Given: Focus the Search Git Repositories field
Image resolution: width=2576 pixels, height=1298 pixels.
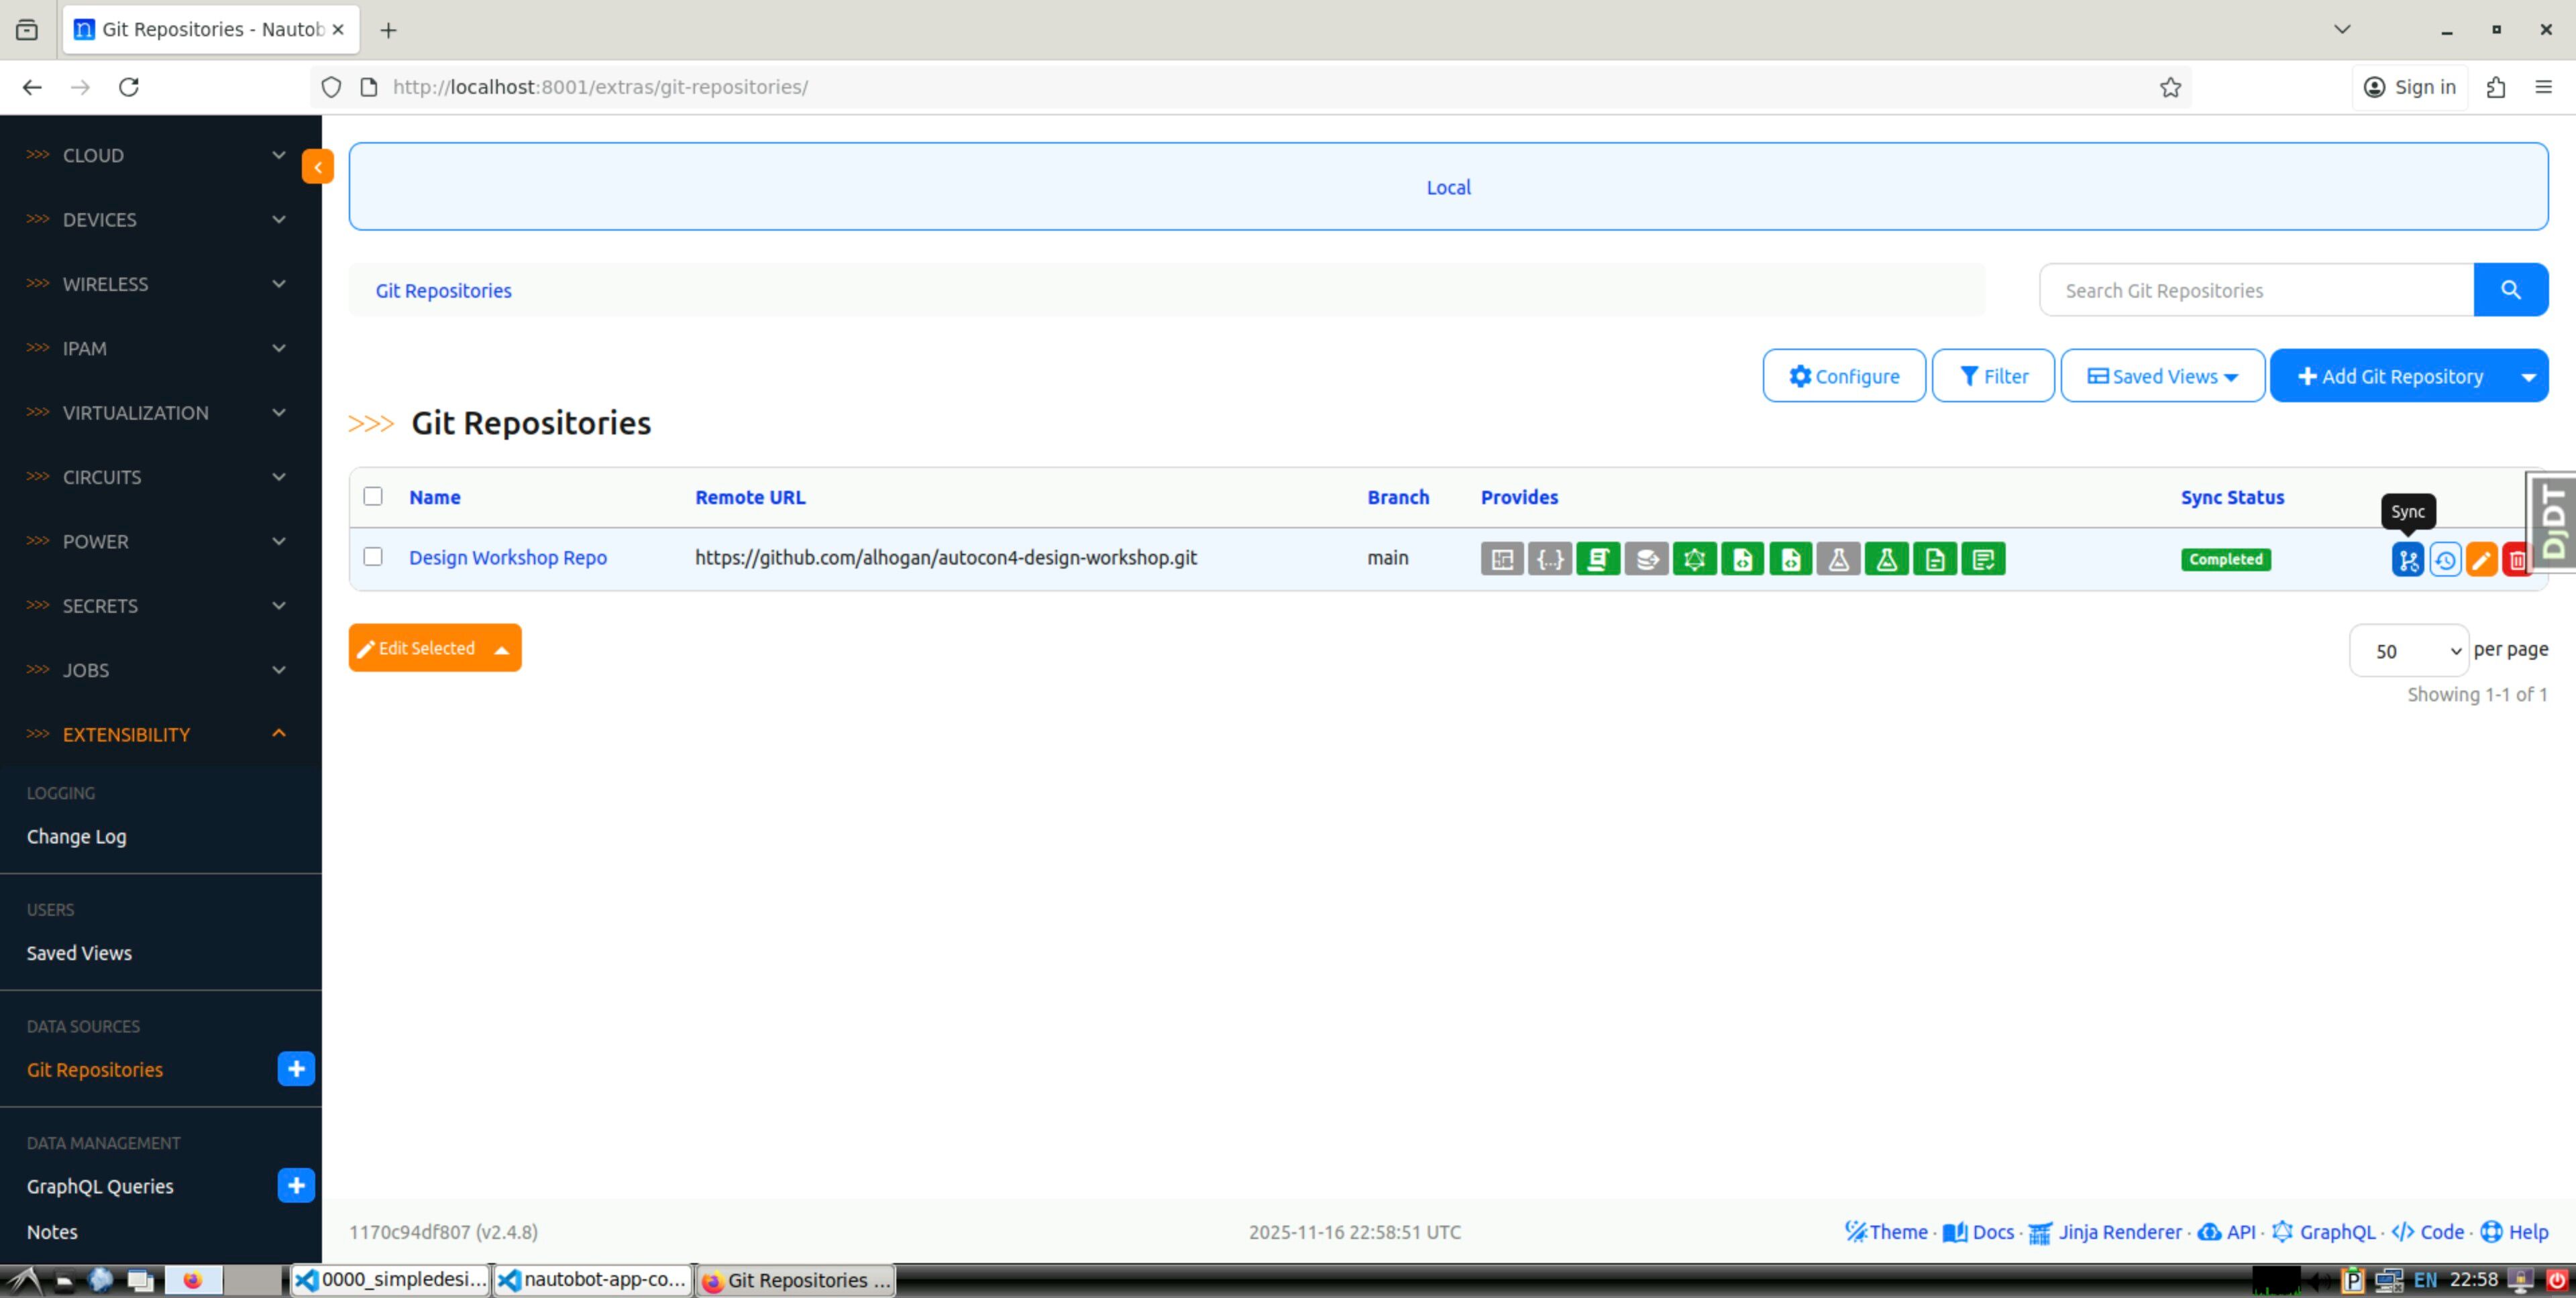Looking at the screenshot, I should pyautogui.click(x=2255, y=291).
